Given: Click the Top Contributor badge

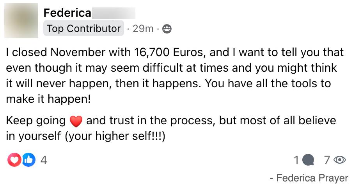Looking at the screenshot, I should (x=83, y=28).
